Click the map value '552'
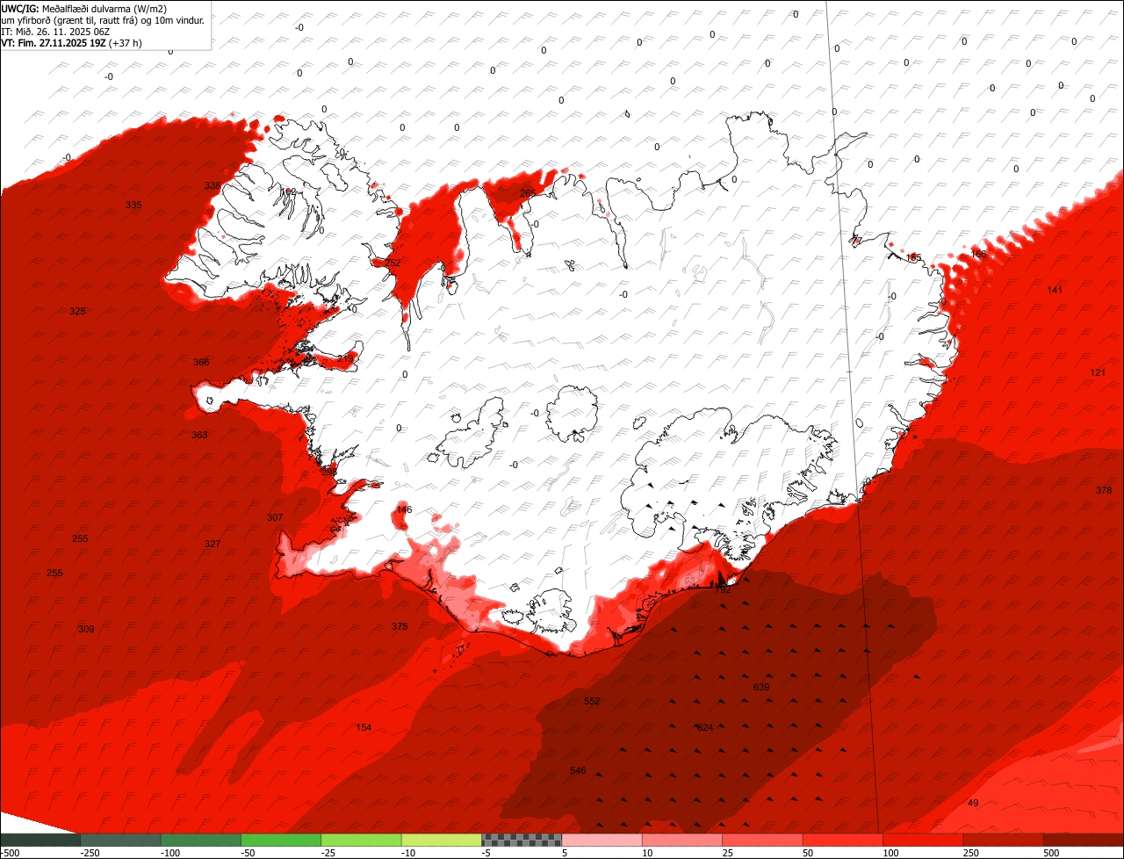Screen dimensions: 1124x859 pyautogui.click(x=592, y=701)
